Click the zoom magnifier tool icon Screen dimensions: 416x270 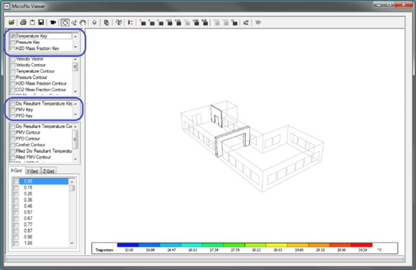tap(74, 23)
